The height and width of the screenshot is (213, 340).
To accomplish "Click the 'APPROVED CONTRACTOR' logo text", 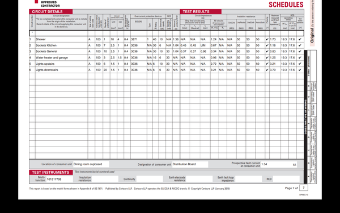I will click(x=50, y=4).
